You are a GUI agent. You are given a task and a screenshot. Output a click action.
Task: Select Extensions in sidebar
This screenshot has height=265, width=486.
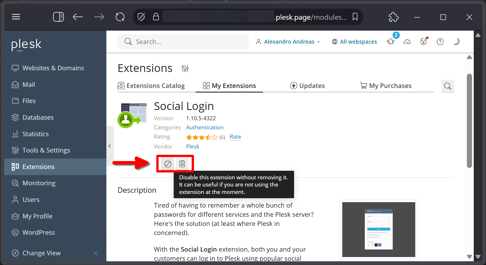pos(55,167)
